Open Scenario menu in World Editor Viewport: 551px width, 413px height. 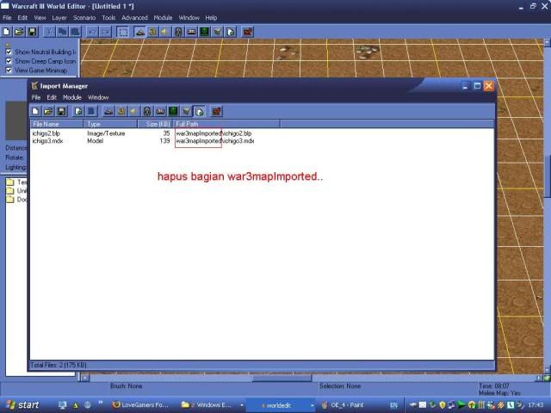pos(84,17)
